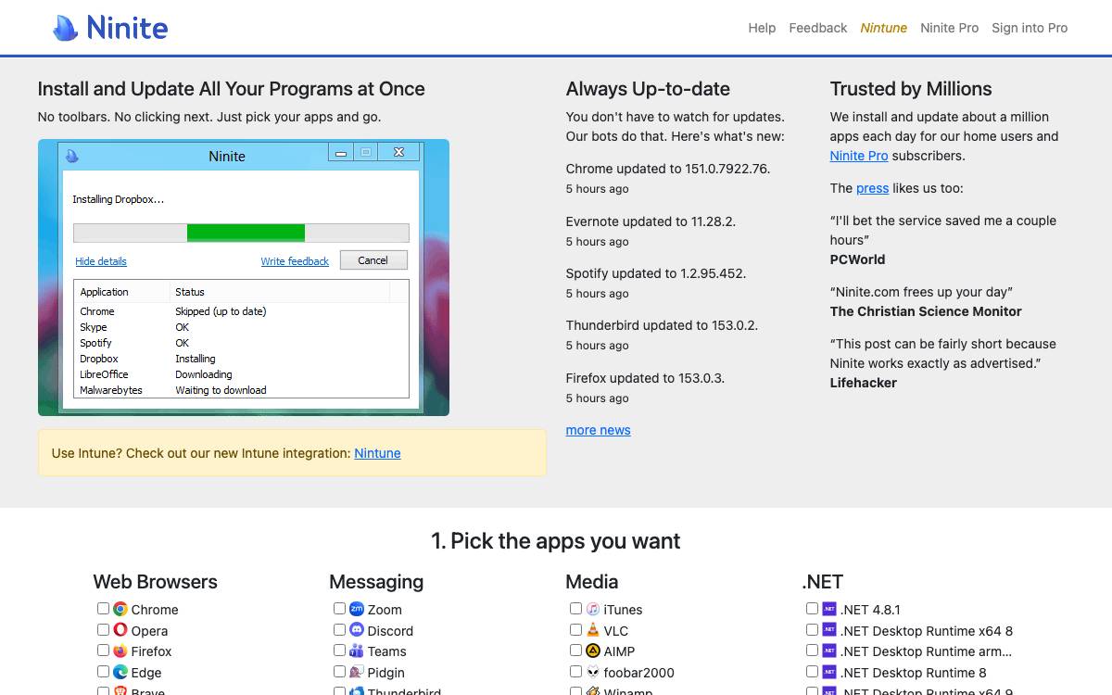Tick the VLC checkbox
This screenshot has height=695, width=1112.
click(575, 630)
